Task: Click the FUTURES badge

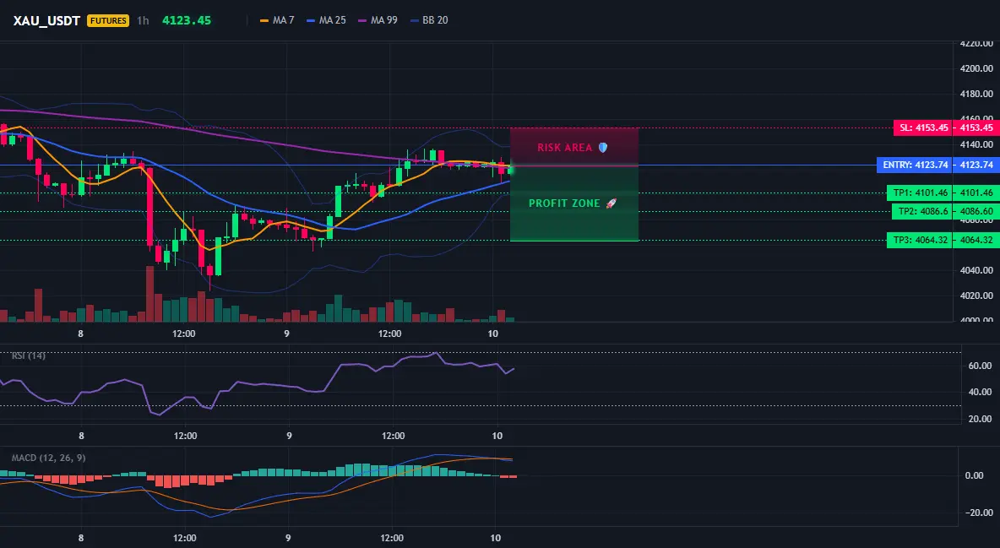Action: [108, 20]
